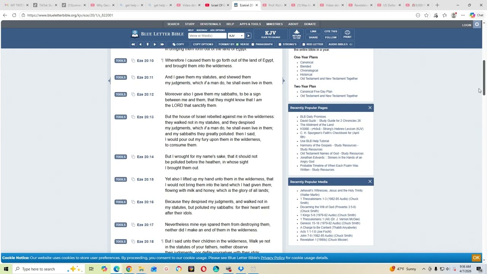This screenshot has width=487, height=274.
Task: Open the settings gear next to Login
Action: click(x=477, y=25)
